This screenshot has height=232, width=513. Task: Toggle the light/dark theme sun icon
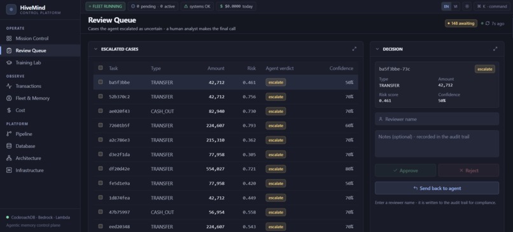pos(467,6)
